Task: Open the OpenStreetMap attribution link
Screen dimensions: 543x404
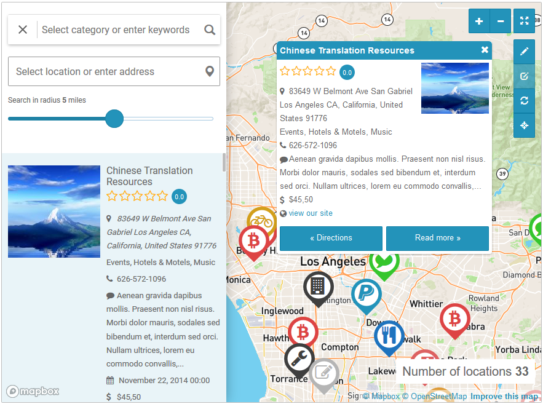Action: point(434,397)
